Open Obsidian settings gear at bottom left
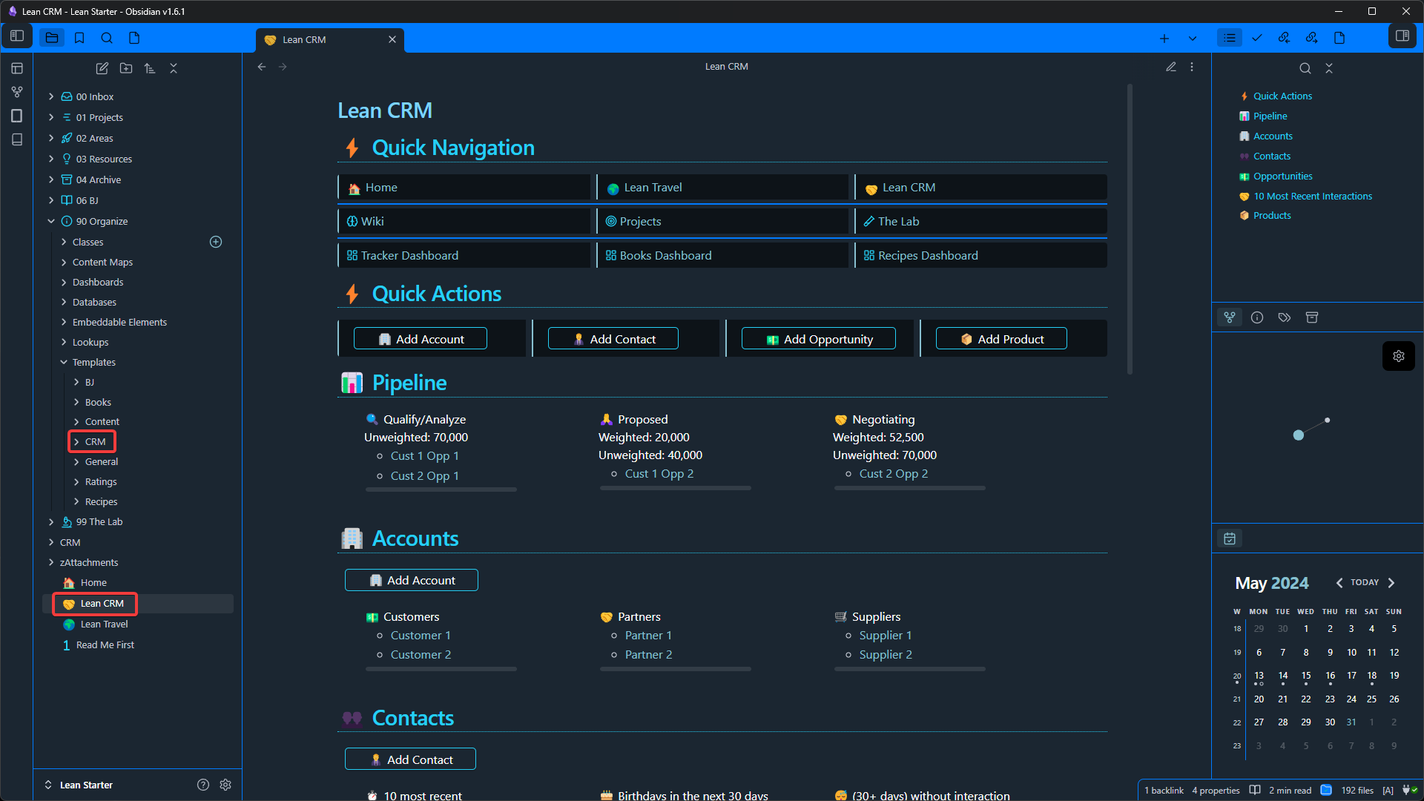This screenshot has width=1424, height=801. (225, 785)
